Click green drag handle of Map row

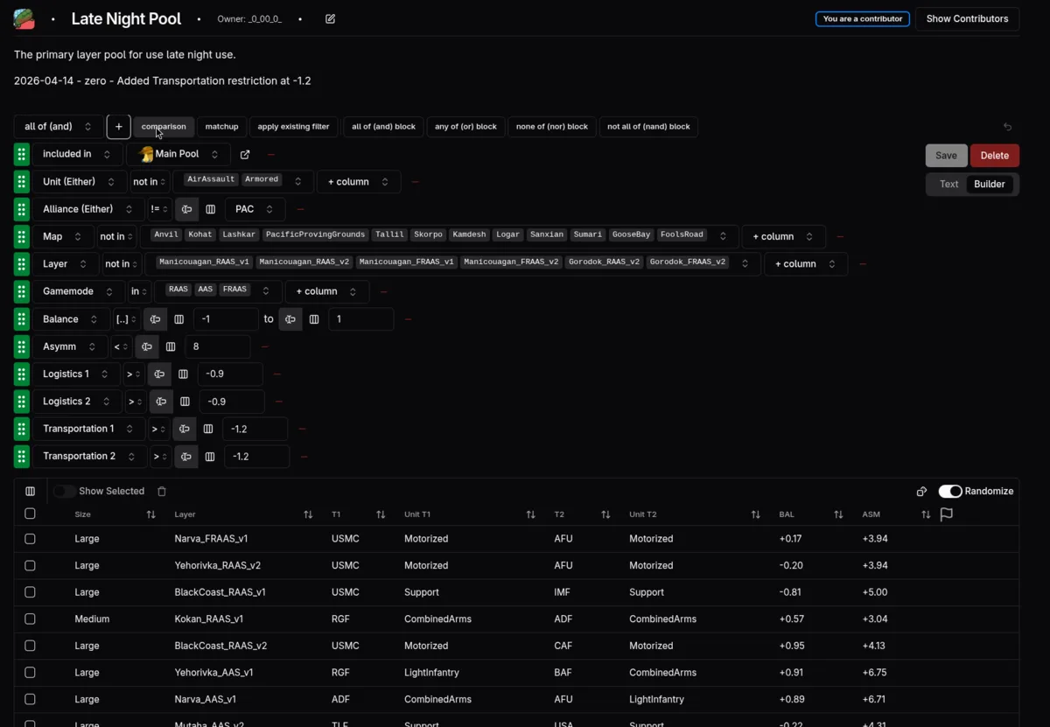(22, 236)
